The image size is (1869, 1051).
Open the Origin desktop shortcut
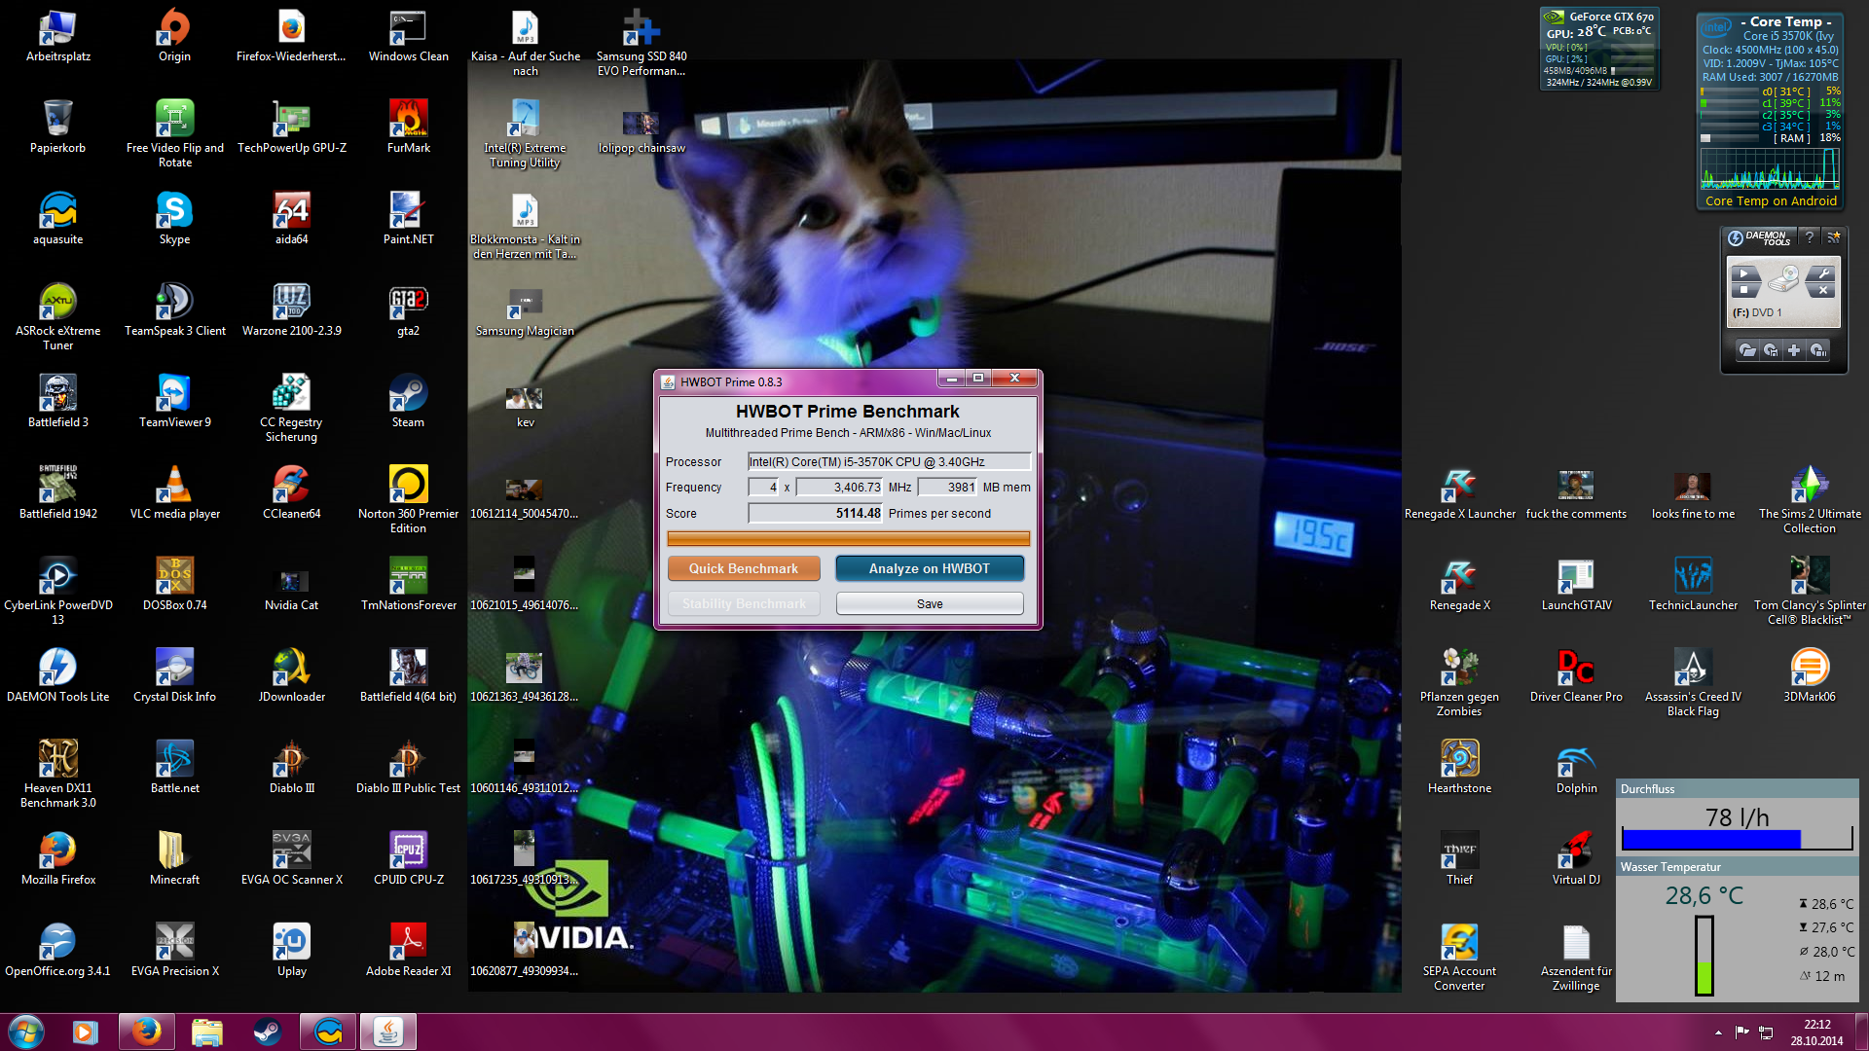tap(174, 36)
